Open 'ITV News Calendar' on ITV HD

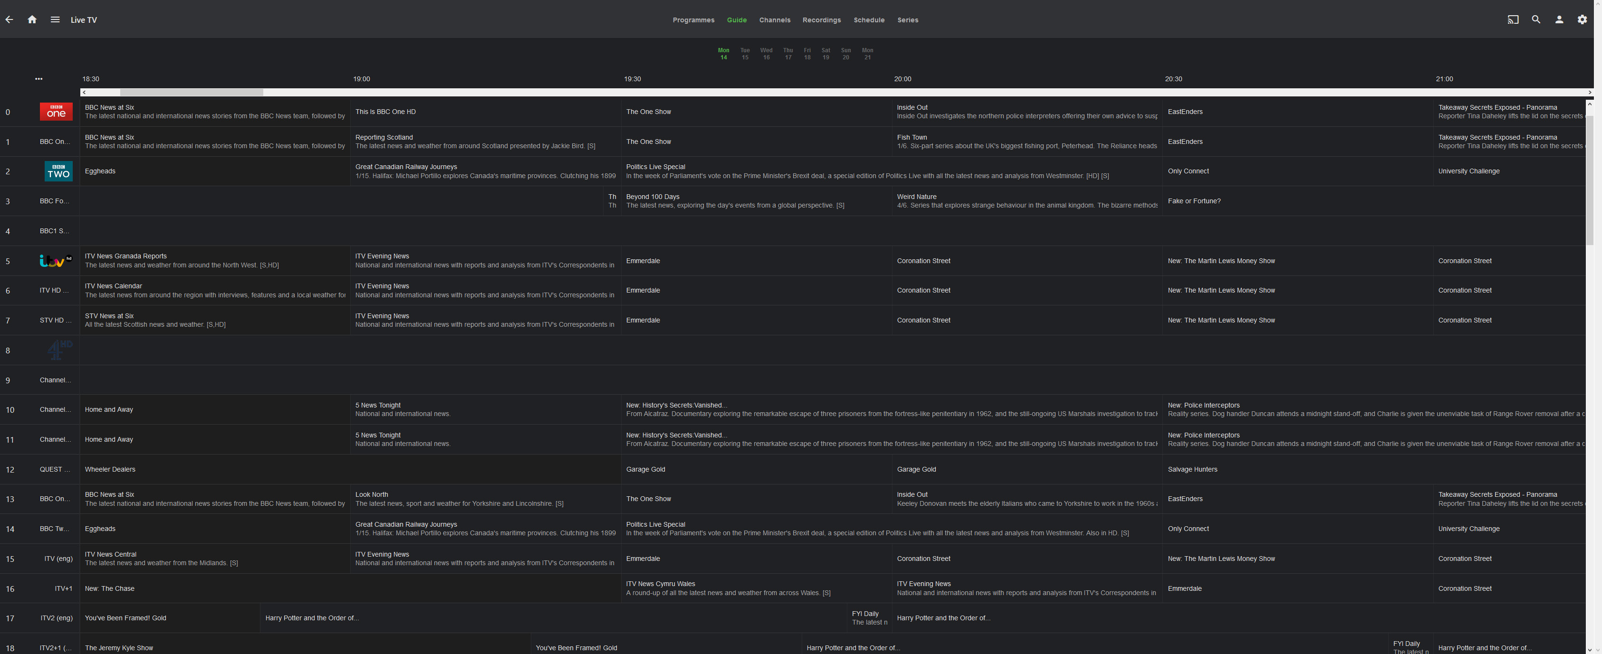coord(215,290)
